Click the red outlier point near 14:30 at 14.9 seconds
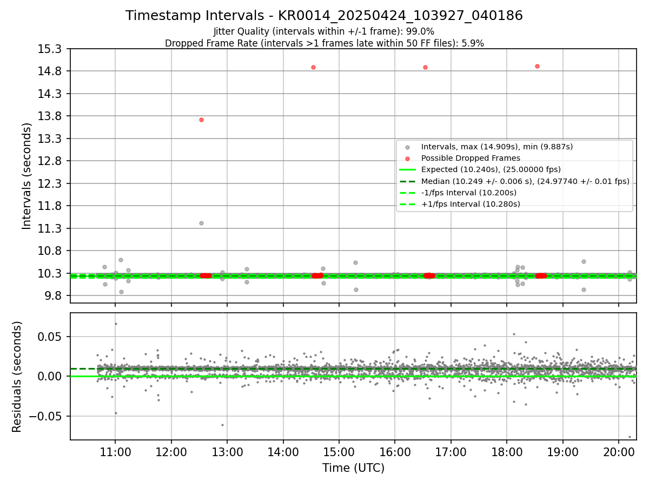Screen dimensions: 649x487 point(313,67)
